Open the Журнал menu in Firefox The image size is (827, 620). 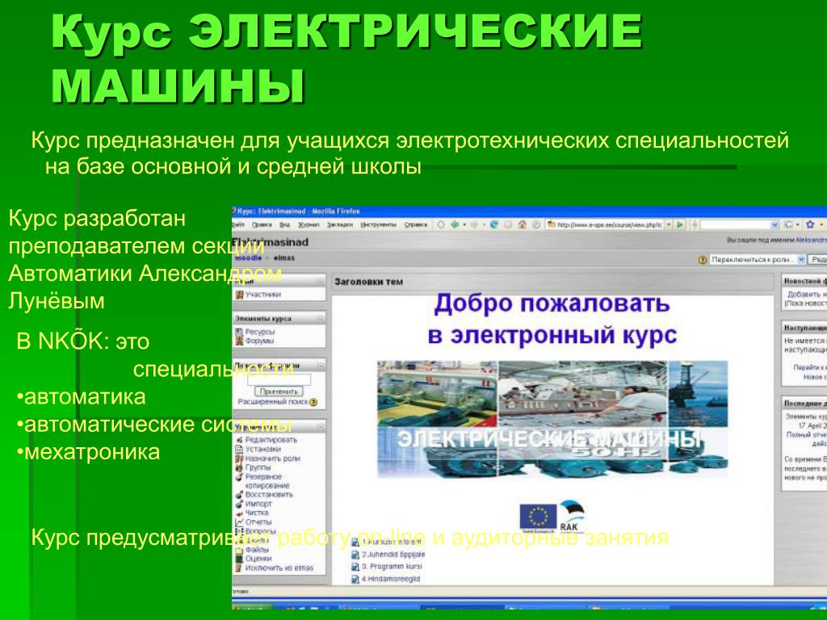309,225
